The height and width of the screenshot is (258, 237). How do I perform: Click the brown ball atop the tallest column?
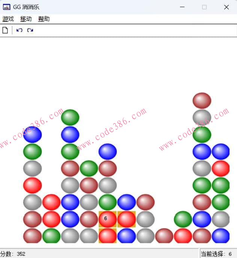tap(202, 100)
